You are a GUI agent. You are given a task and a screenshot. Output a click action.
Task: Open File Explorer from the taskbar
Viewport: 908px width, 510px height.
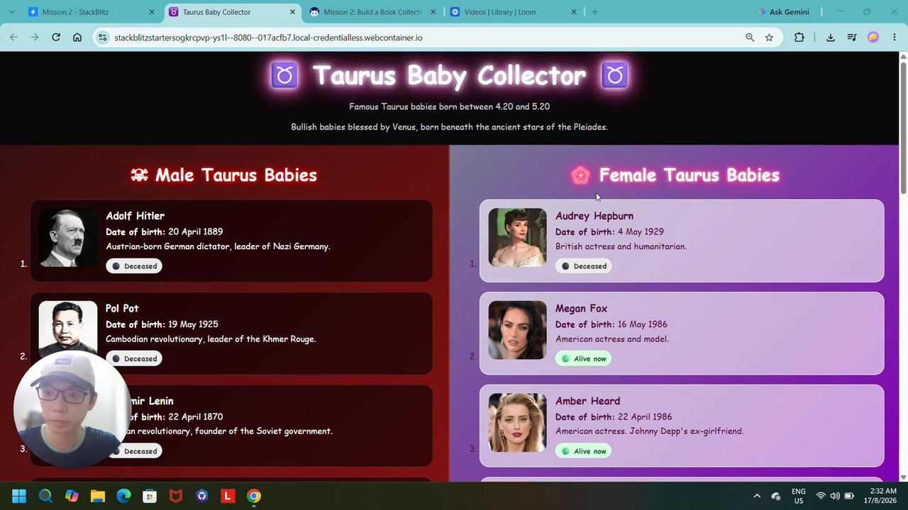point(98,496)
